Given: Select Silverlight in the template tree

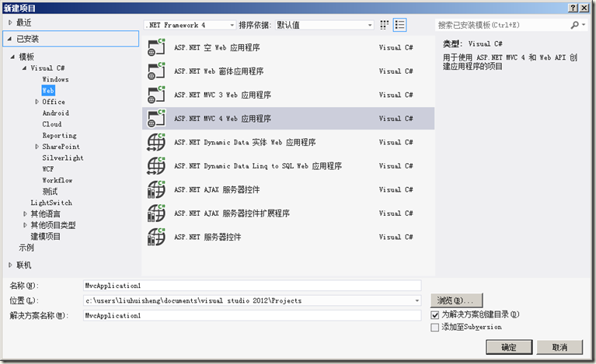Looking at the screenshot, I should 63,158.
